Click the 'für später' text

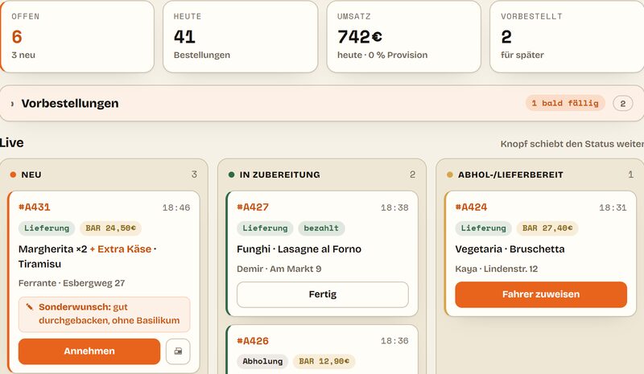(522, 55)
